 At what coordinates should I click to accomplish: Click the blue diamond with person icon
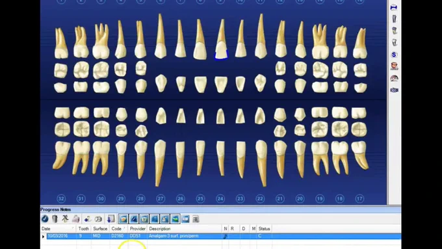88,219
